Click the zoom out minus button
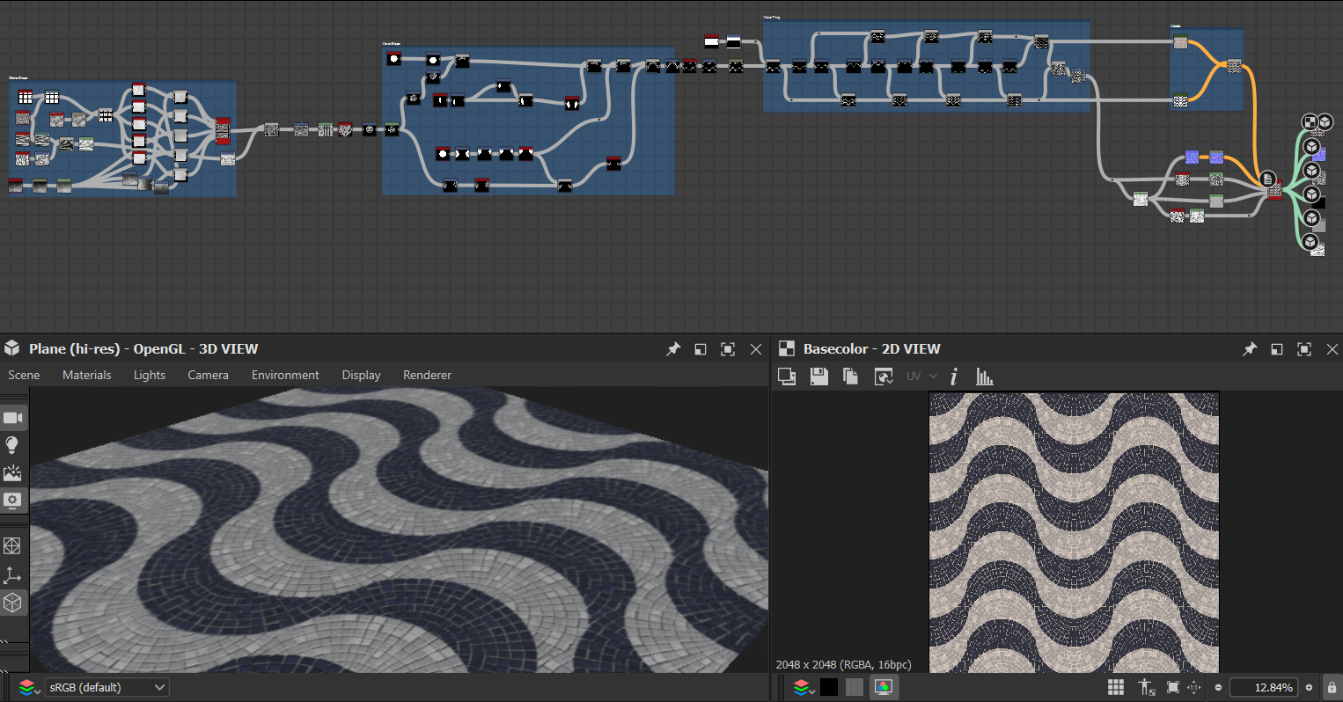This screenshot has width=1343, height=702. [1218, 687]
